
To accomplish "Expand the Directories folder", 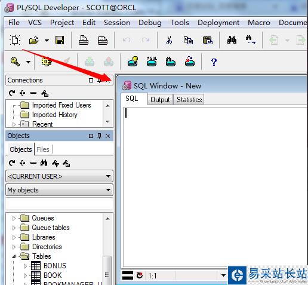I will pos(14,247).
